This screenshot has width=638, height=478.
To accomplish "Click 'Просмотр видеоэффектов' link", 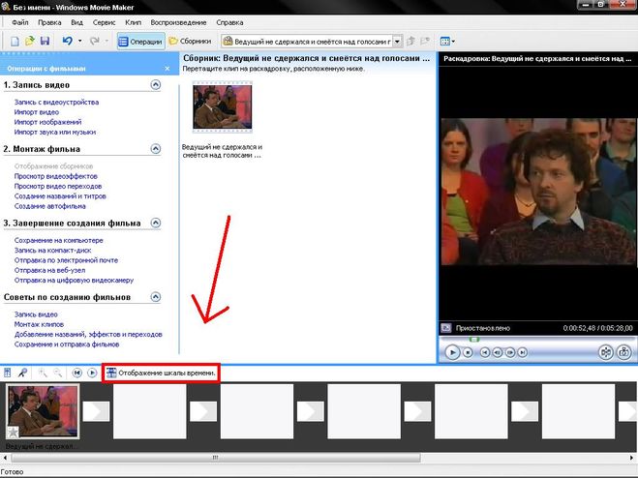I will coord(56,176).
